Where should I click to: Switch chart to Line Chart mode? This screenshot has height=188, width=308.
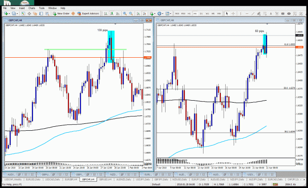click(118, 13)
